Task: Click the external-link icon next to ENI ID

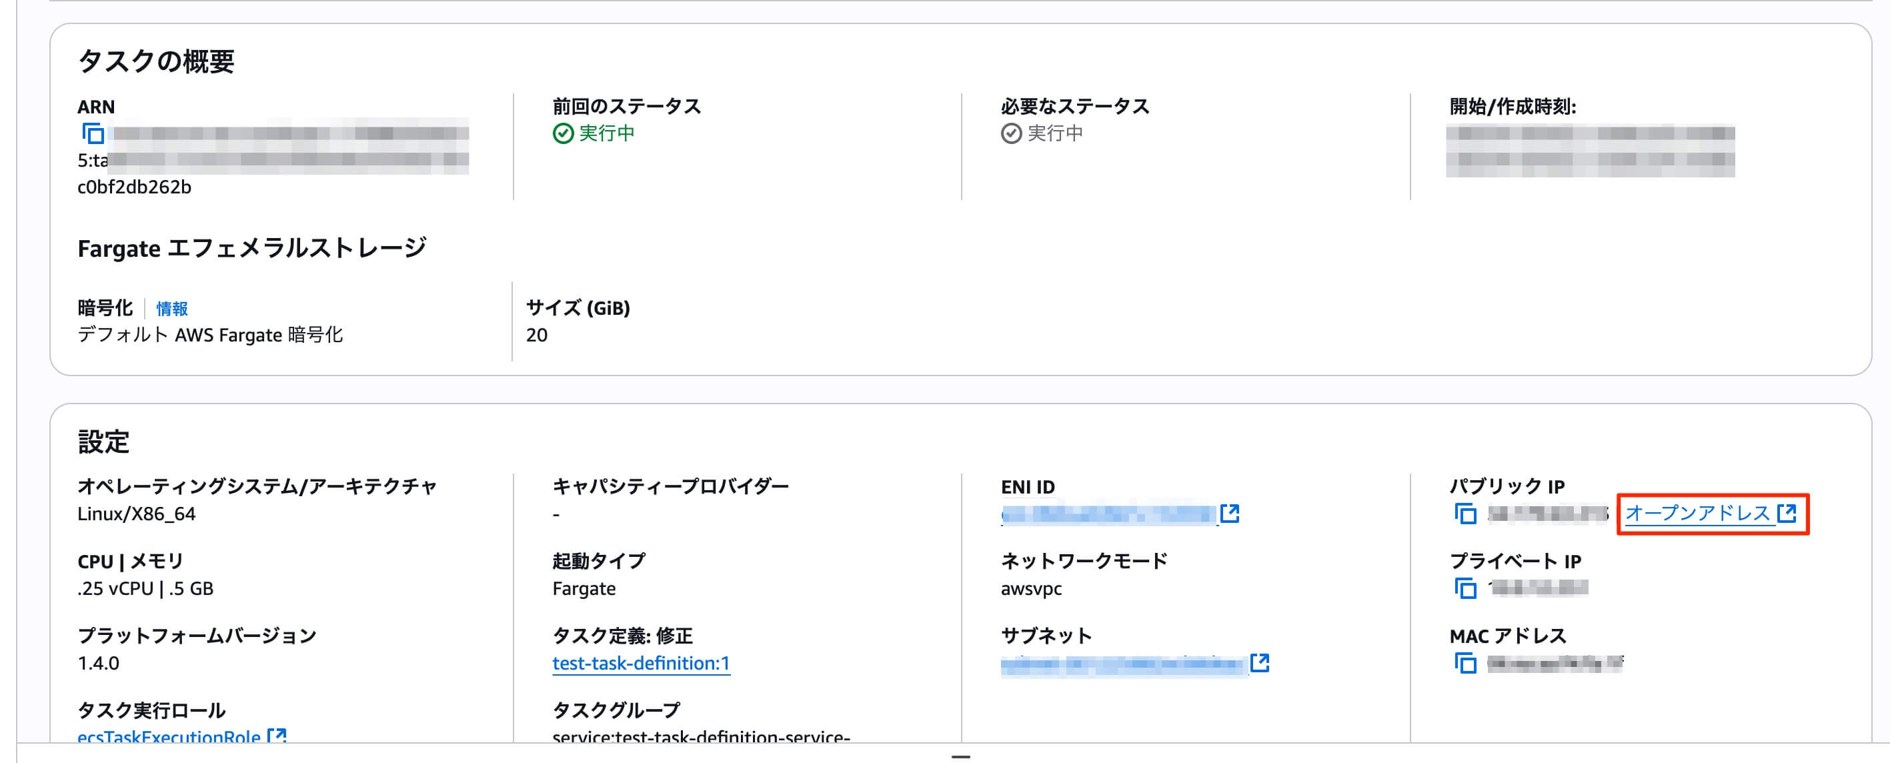Action: point(1230,514)
